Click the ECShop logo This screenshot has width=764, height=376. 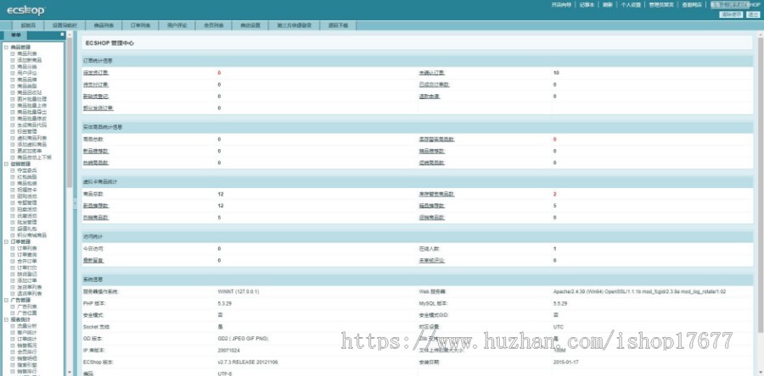coord(25,10)
